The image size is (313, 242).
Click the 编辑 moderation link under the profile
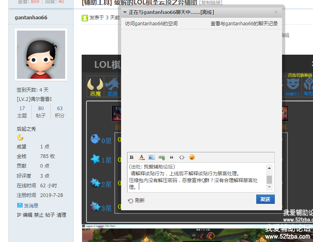[x=27, y=215]
